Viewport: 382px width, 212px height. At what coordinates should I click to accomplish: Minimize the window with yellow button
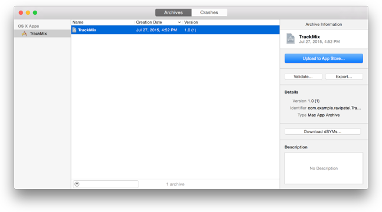(x=28, y=12)
